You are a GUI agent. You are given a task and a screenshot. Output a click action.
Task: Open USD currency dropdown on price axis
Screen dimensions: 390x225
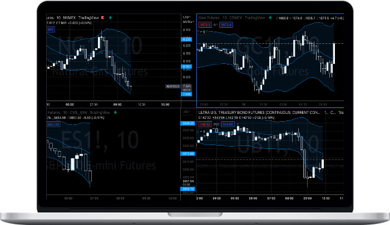click(x=187, y=17)
